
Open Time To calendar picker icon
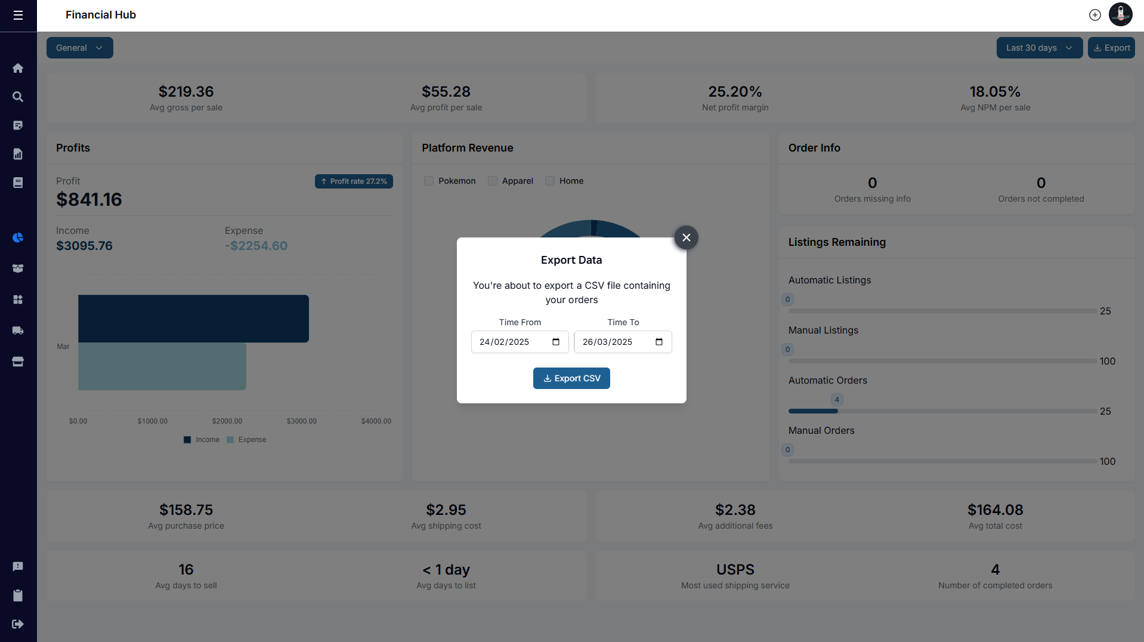click(659, 342)
